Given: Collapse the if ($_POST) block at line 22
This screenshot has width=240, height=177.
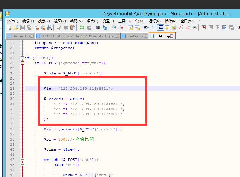Looking at the screenshot, I should point(22,58).
